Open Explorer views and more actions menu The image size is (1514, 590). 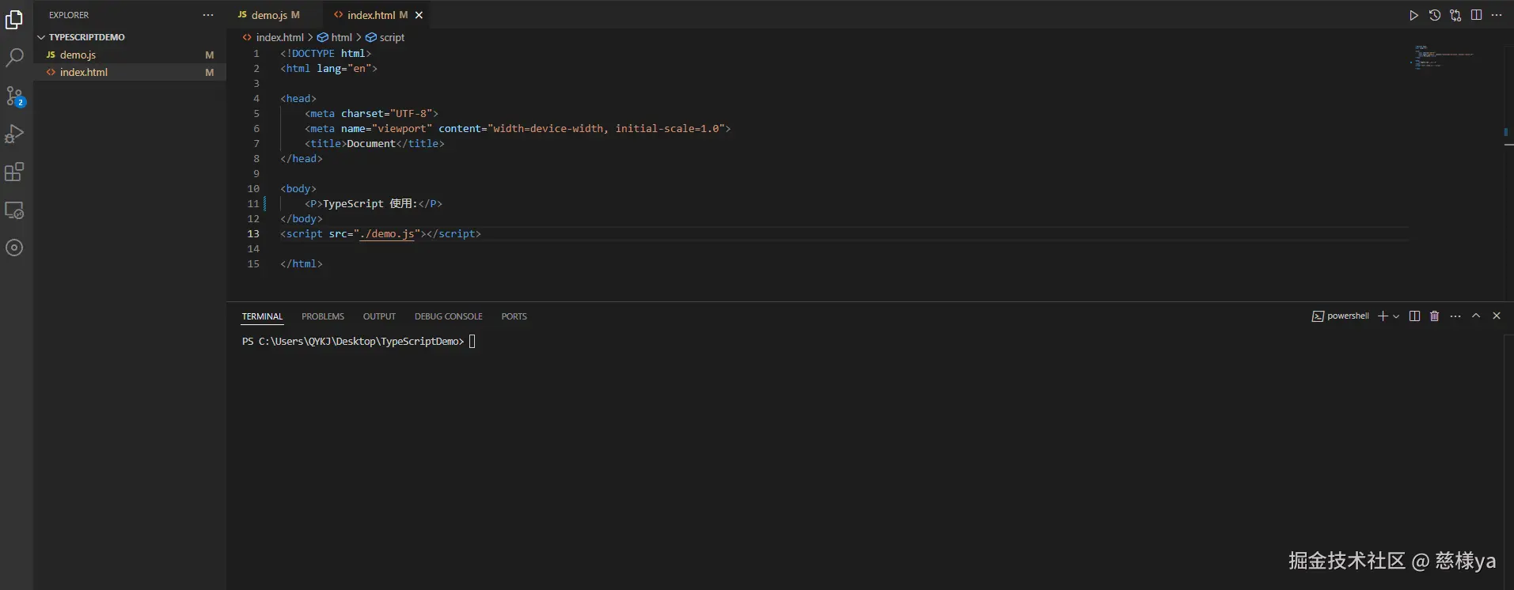pyautogui.click(x=208, y=15)
